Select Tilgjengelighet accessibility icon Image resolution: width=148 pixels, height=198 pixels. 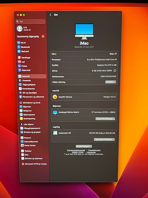(20, 85)
